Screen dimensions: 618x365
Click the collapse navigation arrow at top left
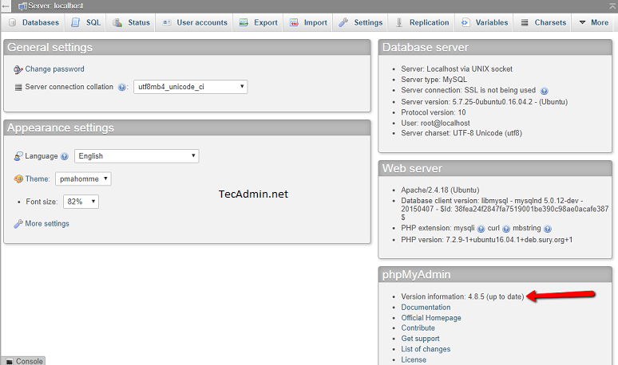pos(5,6)
